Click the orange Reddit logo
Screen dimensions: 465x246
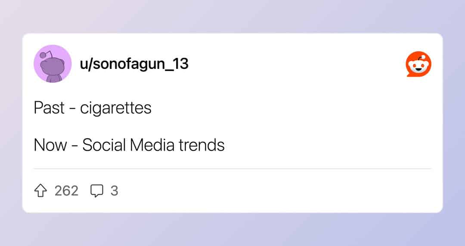[x=418, y=64]
